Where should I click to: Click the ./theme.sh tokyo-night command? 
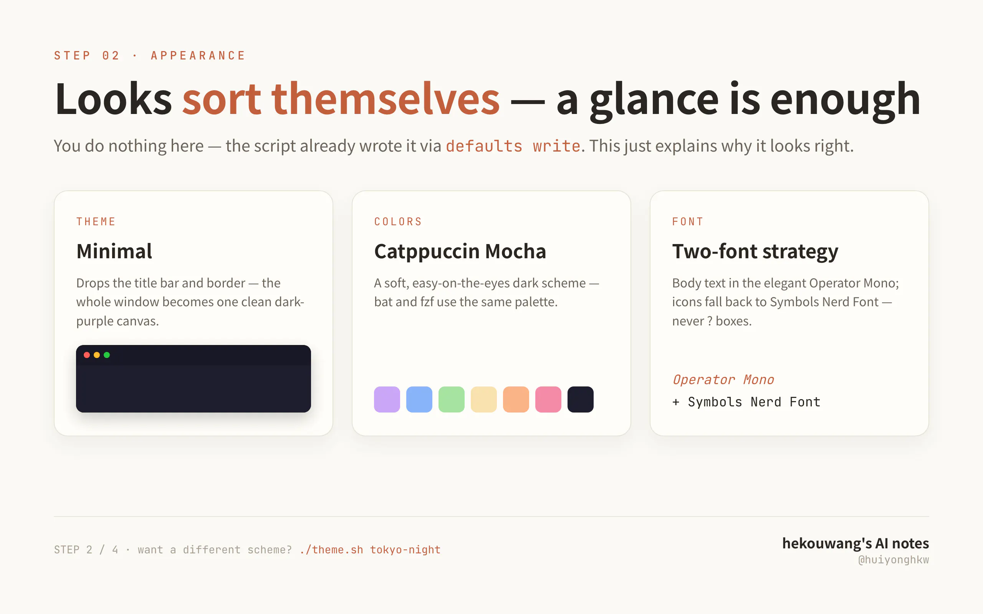[370, 550]
